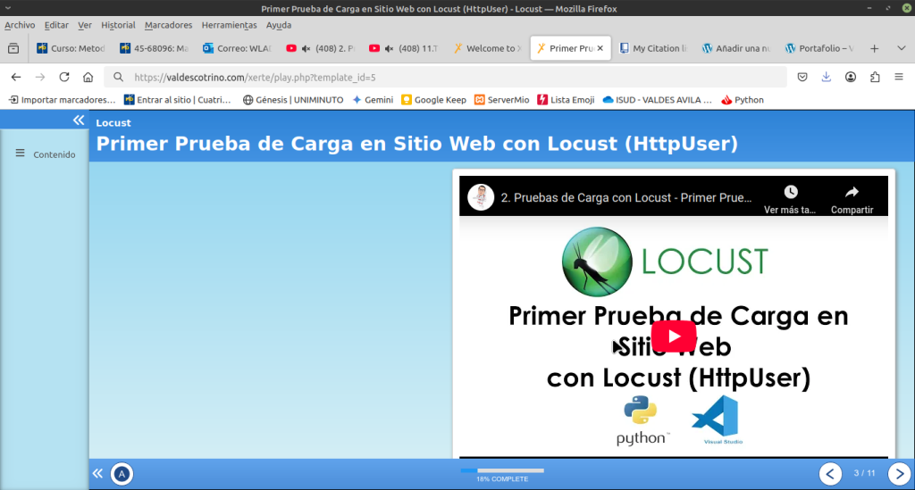Image resolution: width=915 pixels, height=490 pixels.
Task: Close the Primer Pru tab
Action: pos(600,48)
